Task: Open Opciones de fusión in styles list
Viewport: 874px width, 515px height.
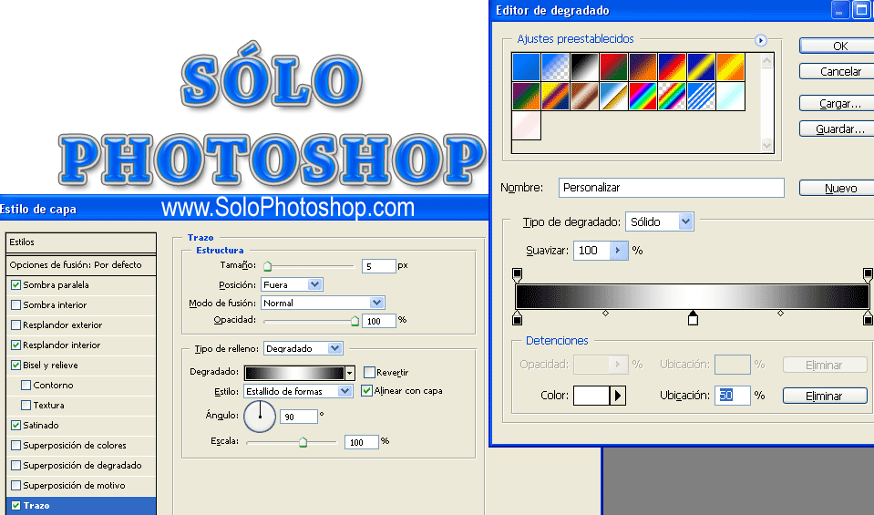Action: pyautogui.click(x=75, y=265)
